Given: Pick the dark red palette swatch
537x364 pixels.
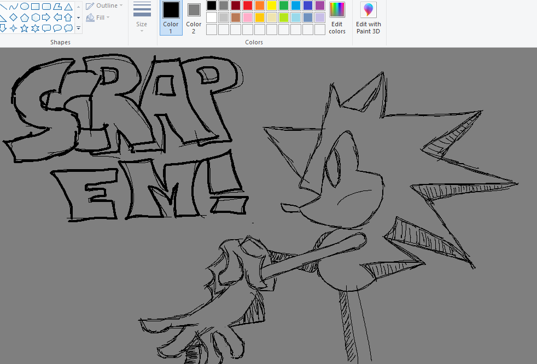Looking at the screenshot, I should click(x=236, y=5).
